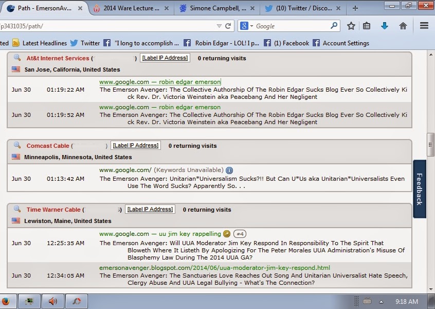Click the scrollbar down arrow

[x=430, y=289]
